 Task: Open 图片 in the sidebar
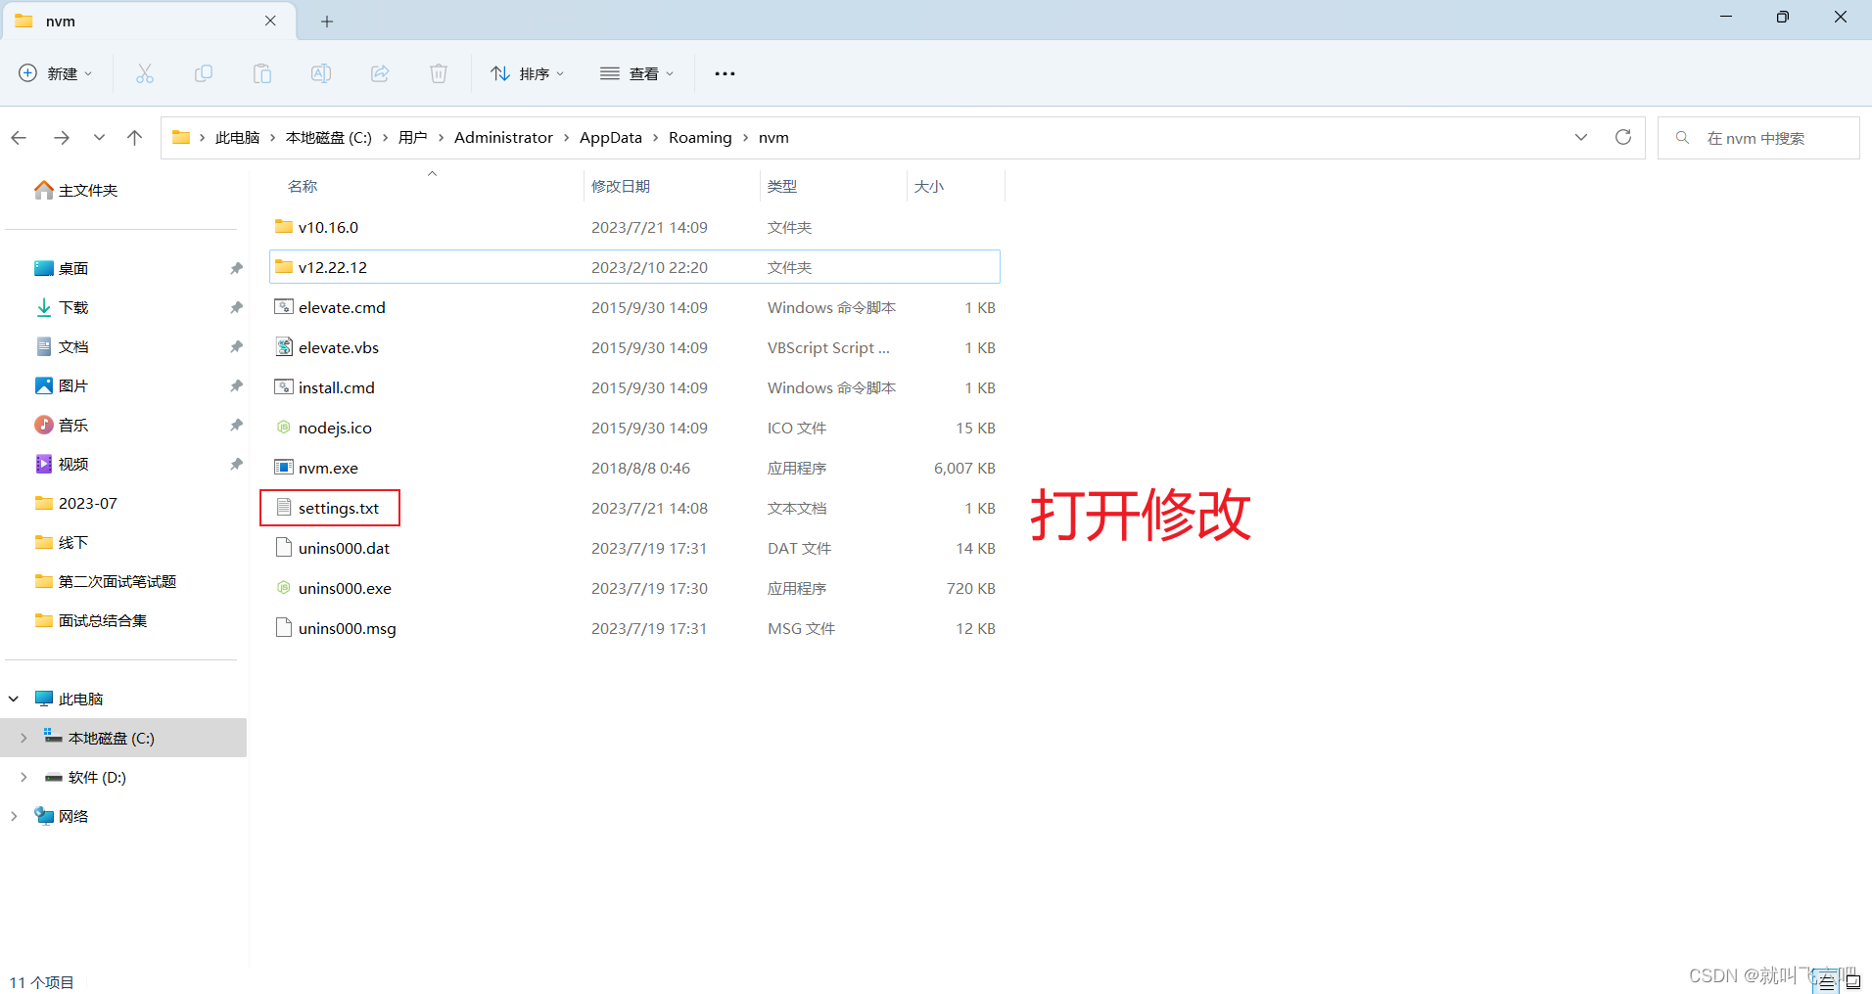[x=61, y=385]
